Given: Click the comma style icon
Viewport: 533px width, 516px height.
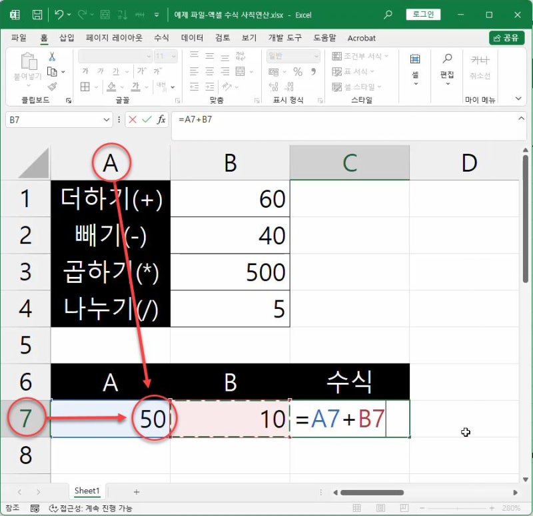Looking at the screenshot, I should pyautogui.click(x=313, y=71).
